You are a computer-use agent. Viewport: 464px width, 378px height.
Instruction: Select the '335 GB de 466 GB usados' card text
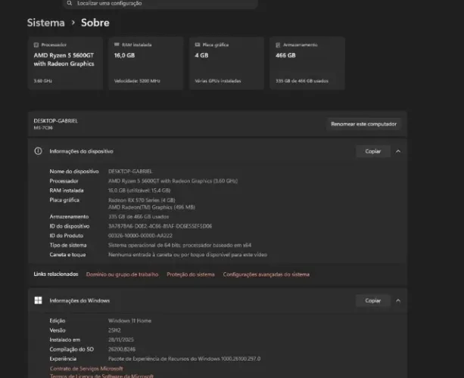(302, 81)
